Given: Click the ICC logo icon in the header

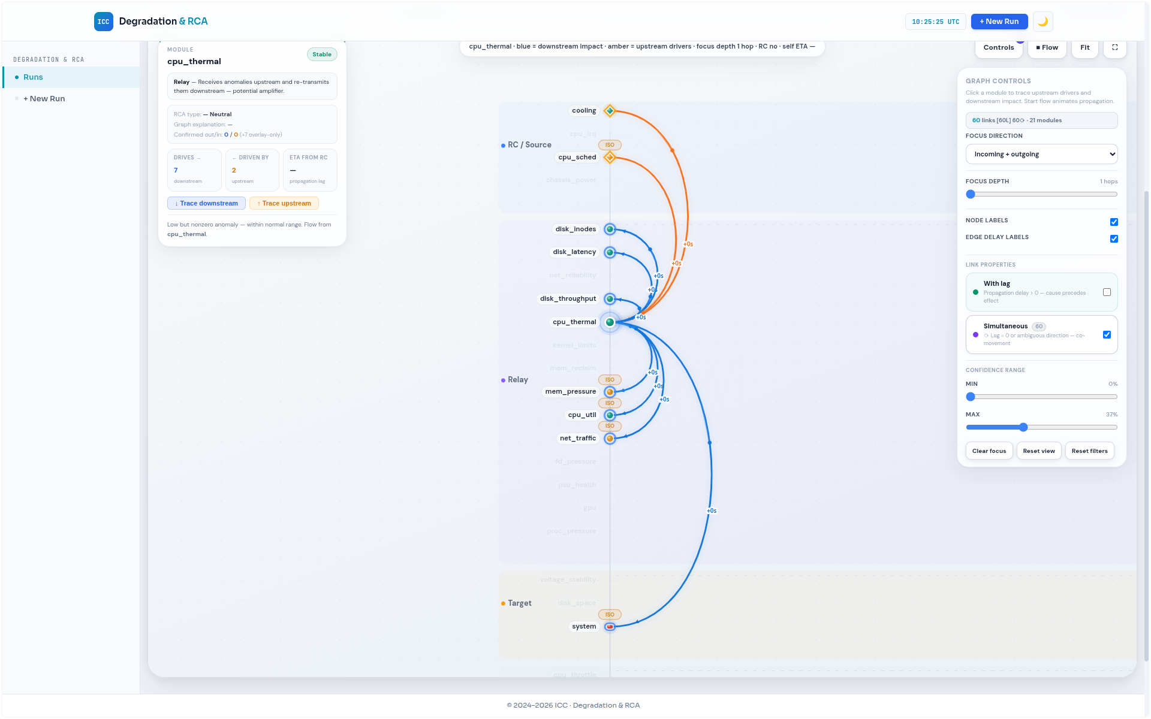Looking at the screenshot, I should pos(103,22).
